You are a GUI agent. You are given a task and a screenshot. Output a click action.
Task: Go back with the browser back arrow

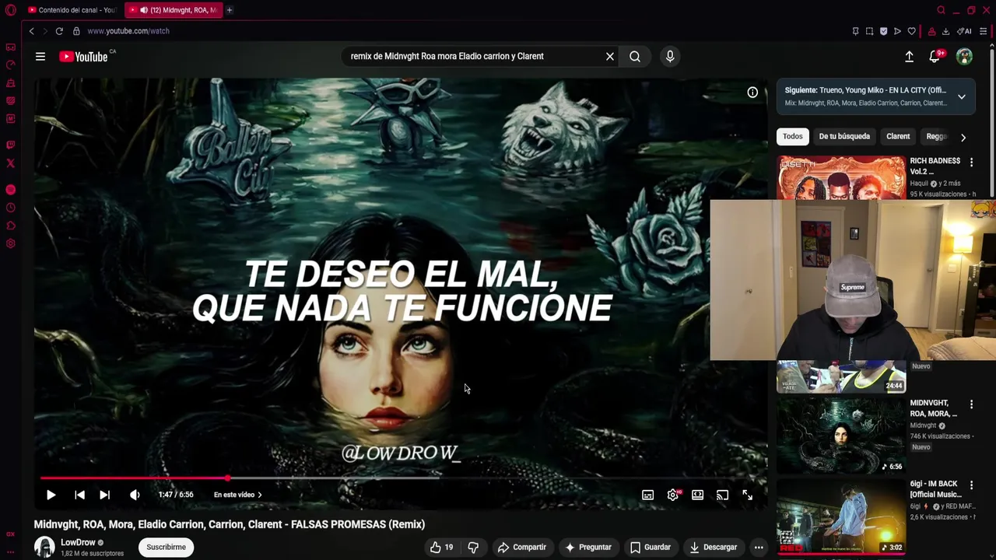coord(31,31)
